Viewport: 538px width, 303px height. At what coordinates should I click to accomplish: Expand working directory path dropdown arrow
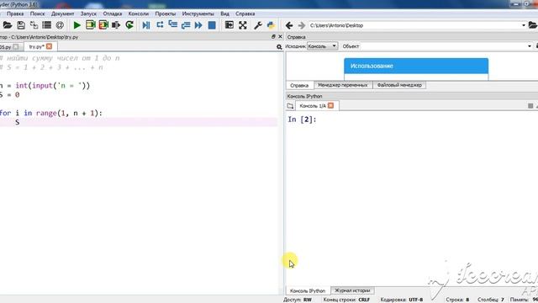pos(523,25)
